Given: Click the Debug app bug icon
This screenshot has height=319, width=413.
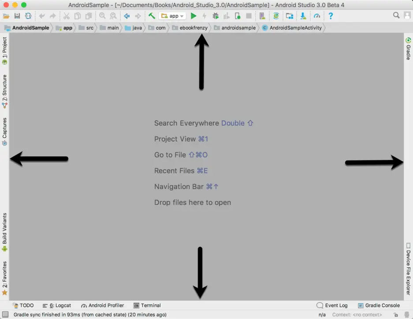Looking at the screenshot, I should (216, 16).
